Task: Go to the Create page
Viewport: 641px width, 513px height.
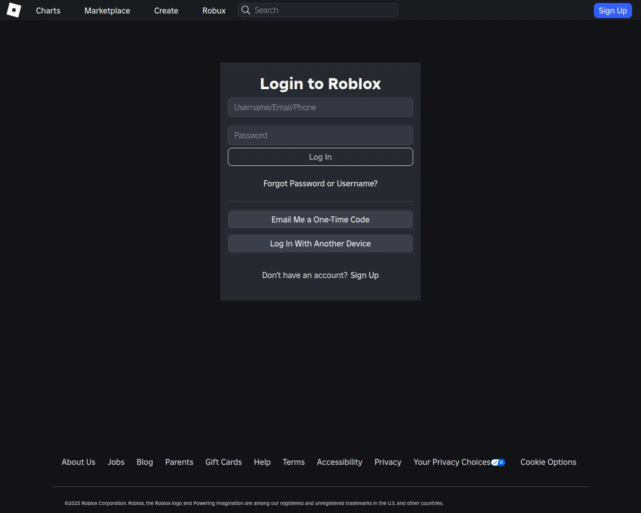Action: [x=166, y=11]
